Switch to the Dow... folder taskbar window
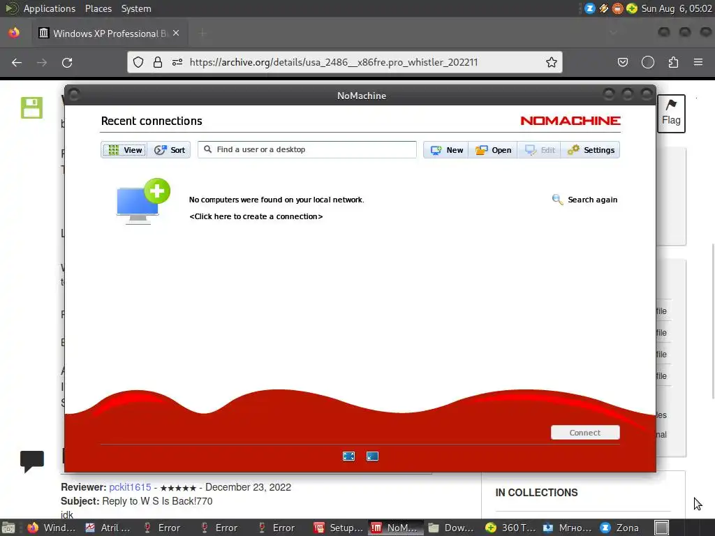 (x=452, y=528)
